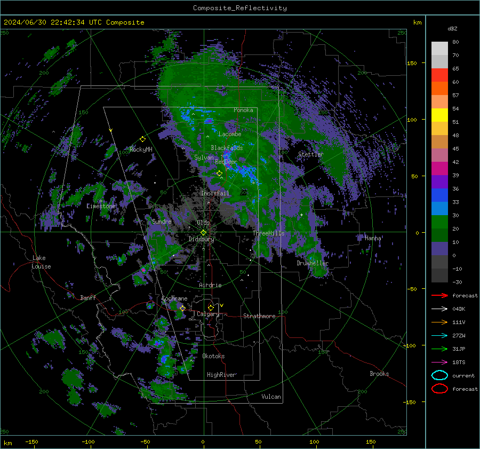The image size is (480, 449).
Task: Click yellow diamond marker near RockyMH
Action: [x=142, y=139]
